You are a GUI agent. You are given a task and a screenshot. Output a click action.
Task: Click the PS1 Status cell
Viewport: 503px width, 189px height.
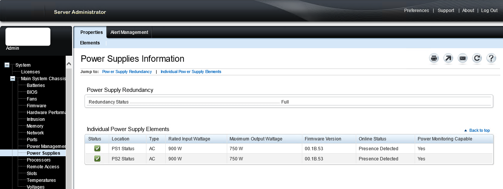(x=123, y=149)
